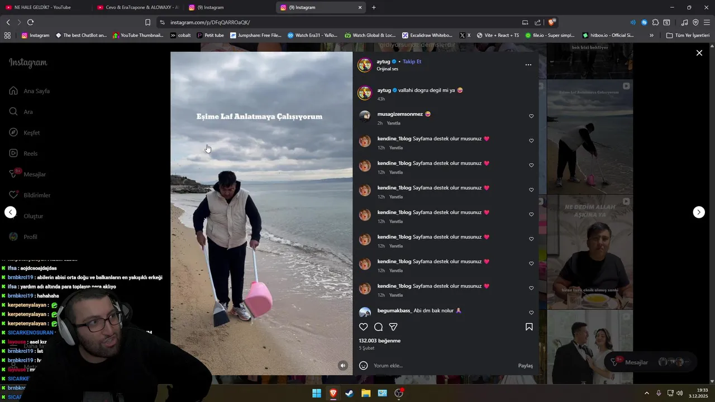Open a new browser tab
The height and width of the screenshot is (402, 715).
tap(374, 7)
